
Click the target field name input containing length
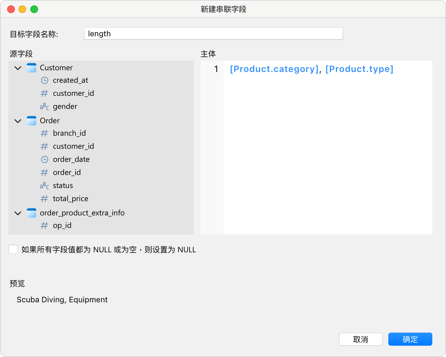click(x=213, y=34)
